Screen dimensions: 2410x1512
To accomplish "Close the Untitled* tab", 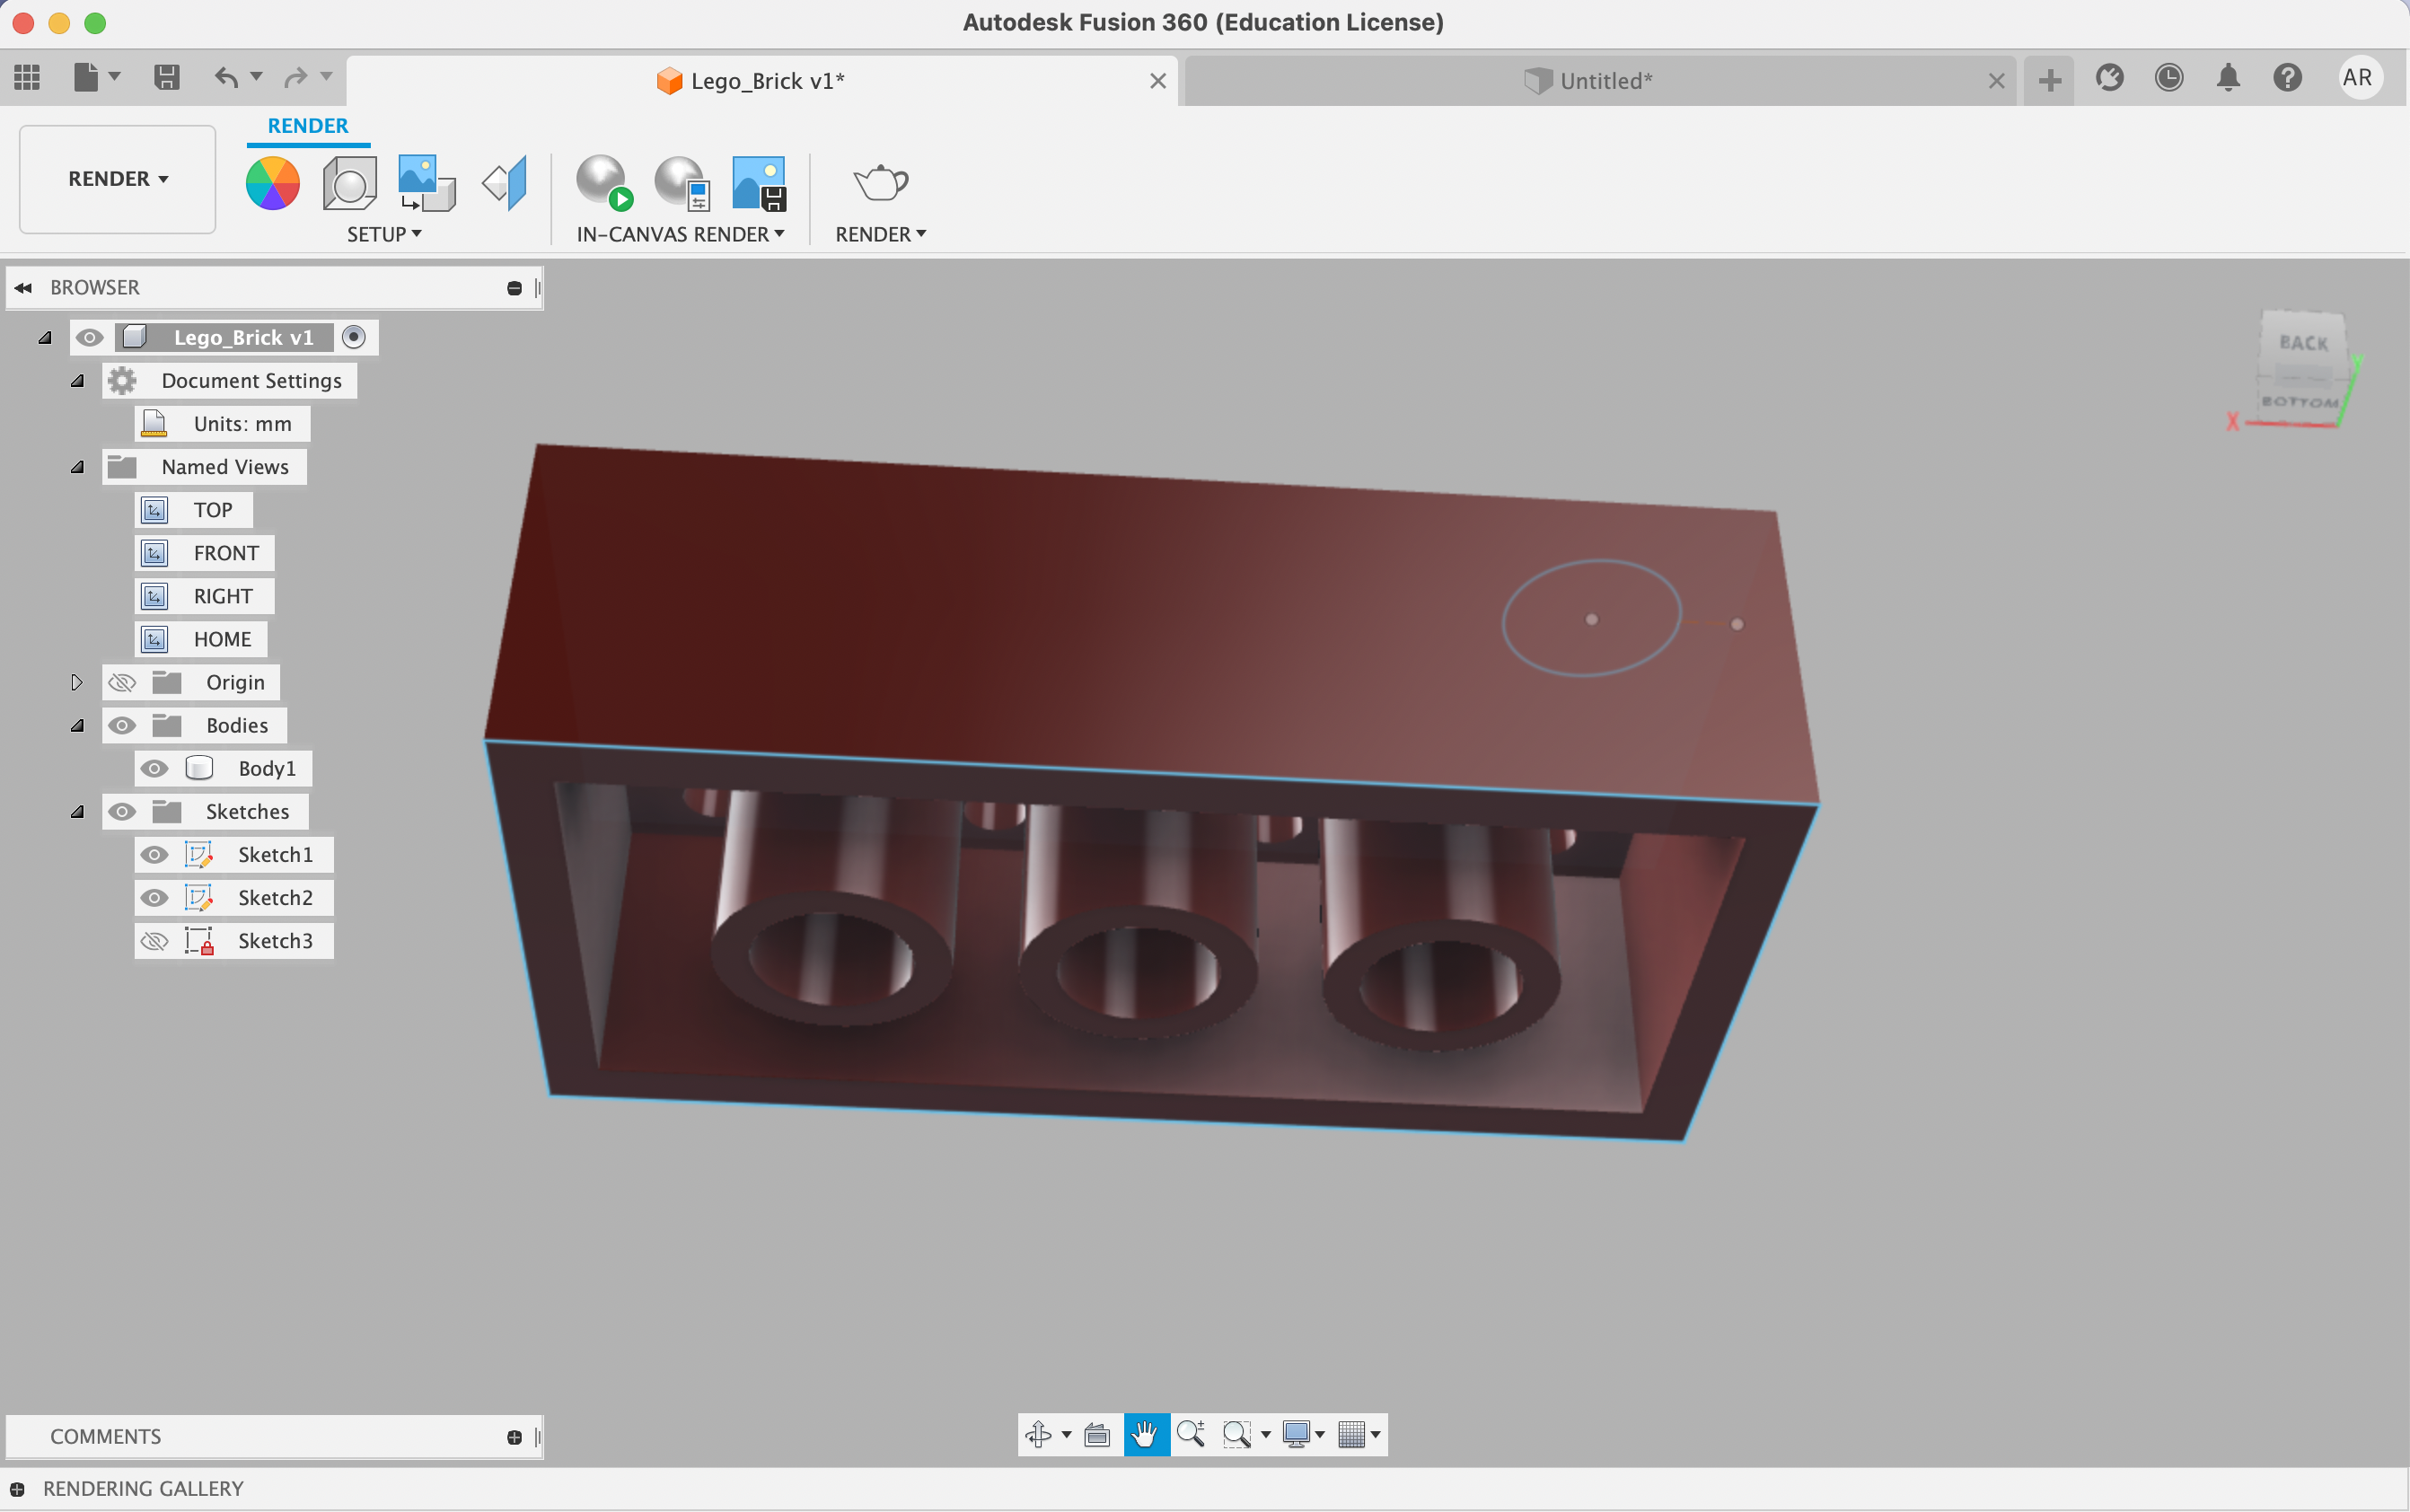I will (x=1996, y=81).
